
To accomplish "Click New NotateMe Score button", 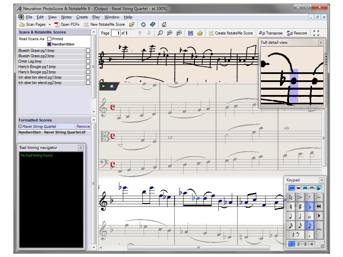I will coord(105,24).
